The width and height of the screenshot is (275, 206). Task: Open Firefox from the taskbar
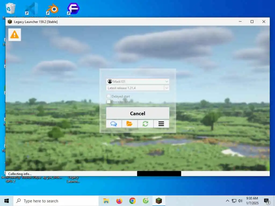pyautogui.click(x=119, y=201)
